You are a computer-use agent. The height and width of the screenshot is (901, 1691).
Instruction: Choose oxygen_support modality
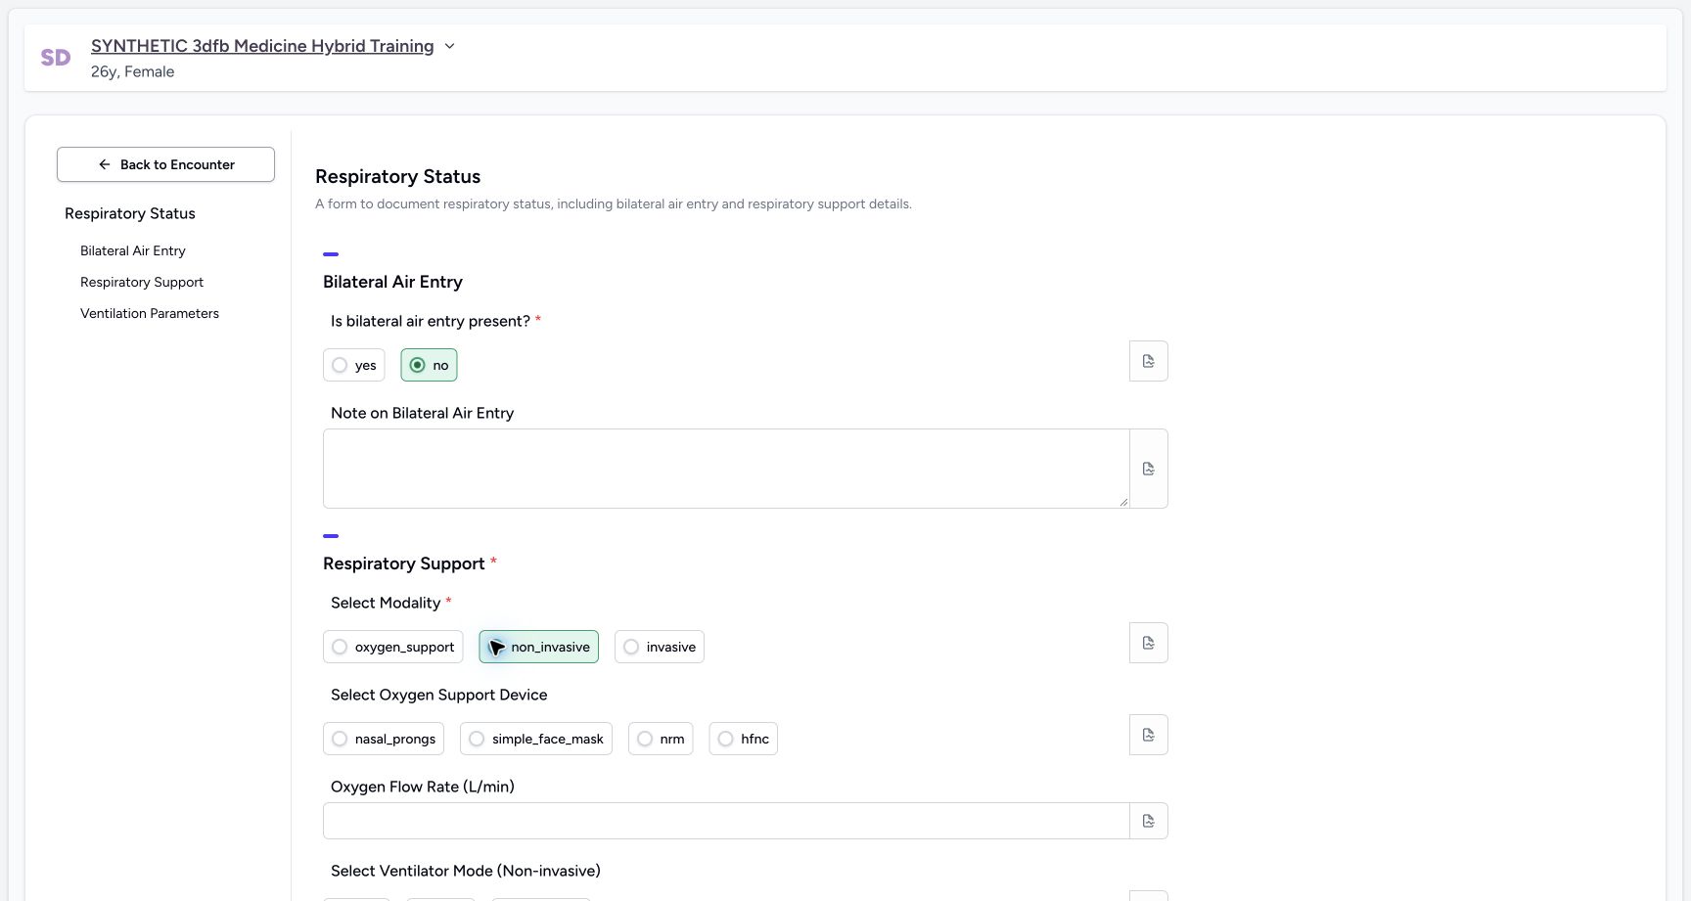click(x=392, y=647)
